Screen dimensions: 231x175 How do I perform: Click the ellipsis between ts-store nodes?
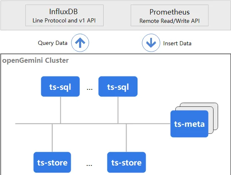pos(89,165)
